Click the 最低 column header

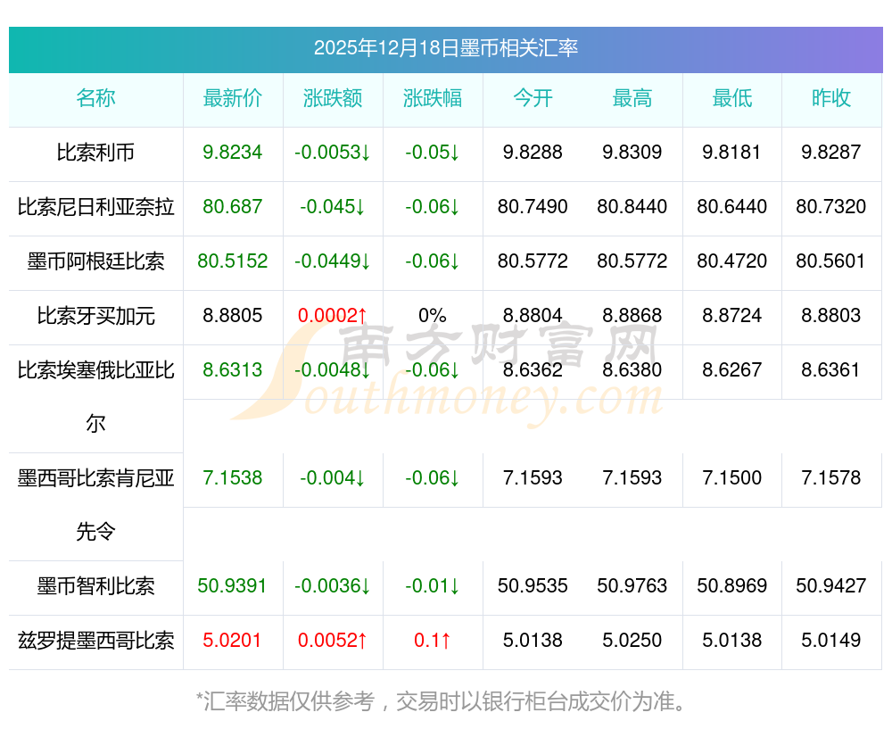coord(732,99)
